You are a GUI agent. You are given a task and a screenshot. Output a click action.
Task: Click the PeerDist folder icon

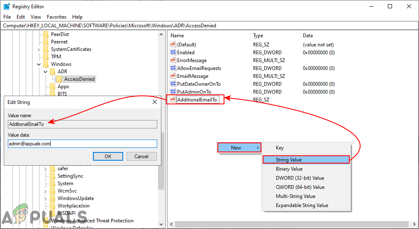[46, 34]
